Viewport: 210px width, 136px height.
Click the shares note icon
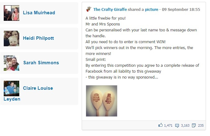(194, 125)
